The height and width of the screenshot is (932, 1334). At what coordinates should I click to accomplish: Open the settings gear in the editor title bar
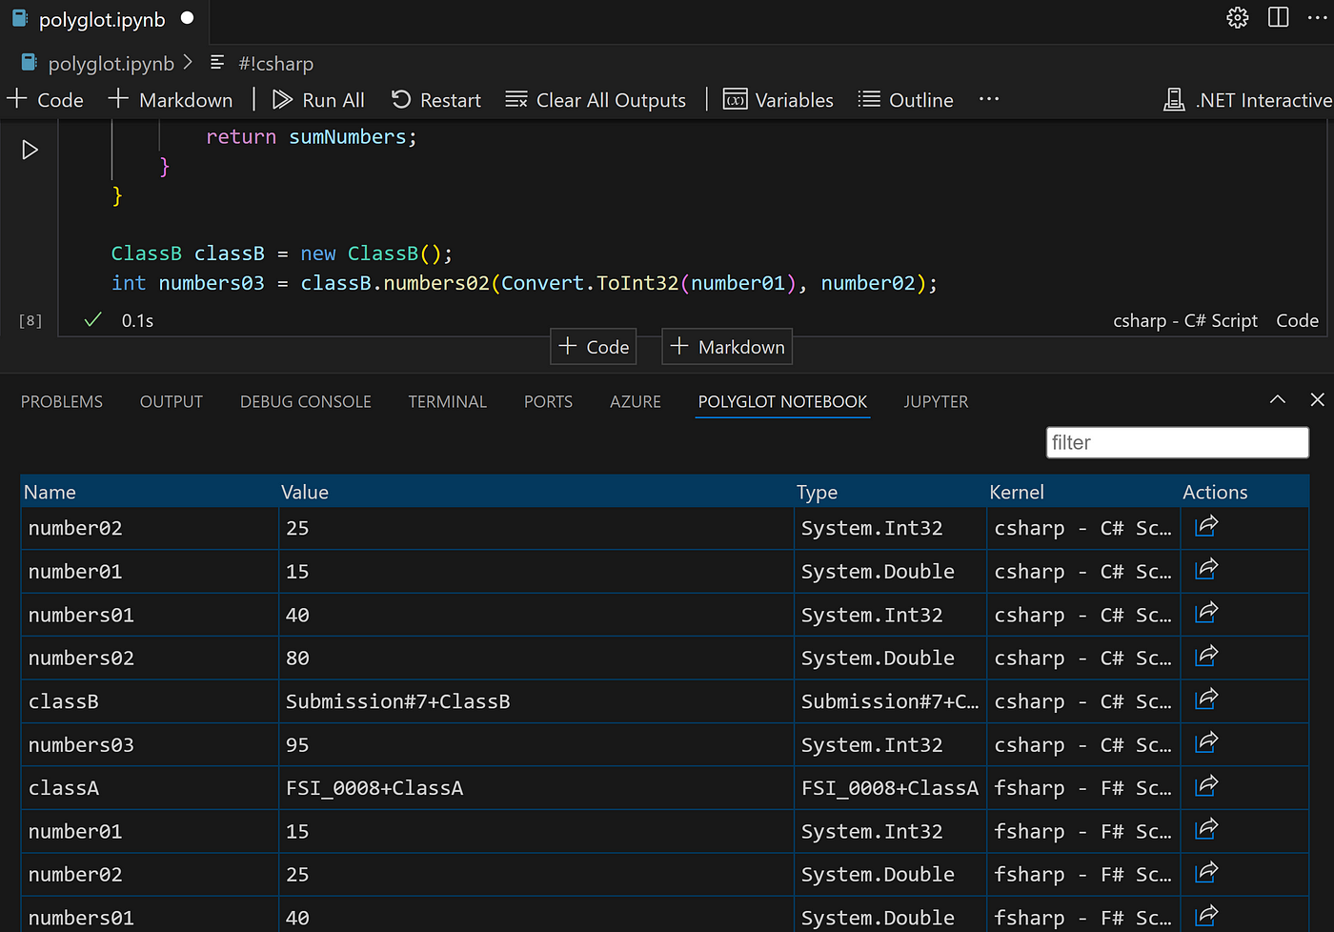[1237, 18]
